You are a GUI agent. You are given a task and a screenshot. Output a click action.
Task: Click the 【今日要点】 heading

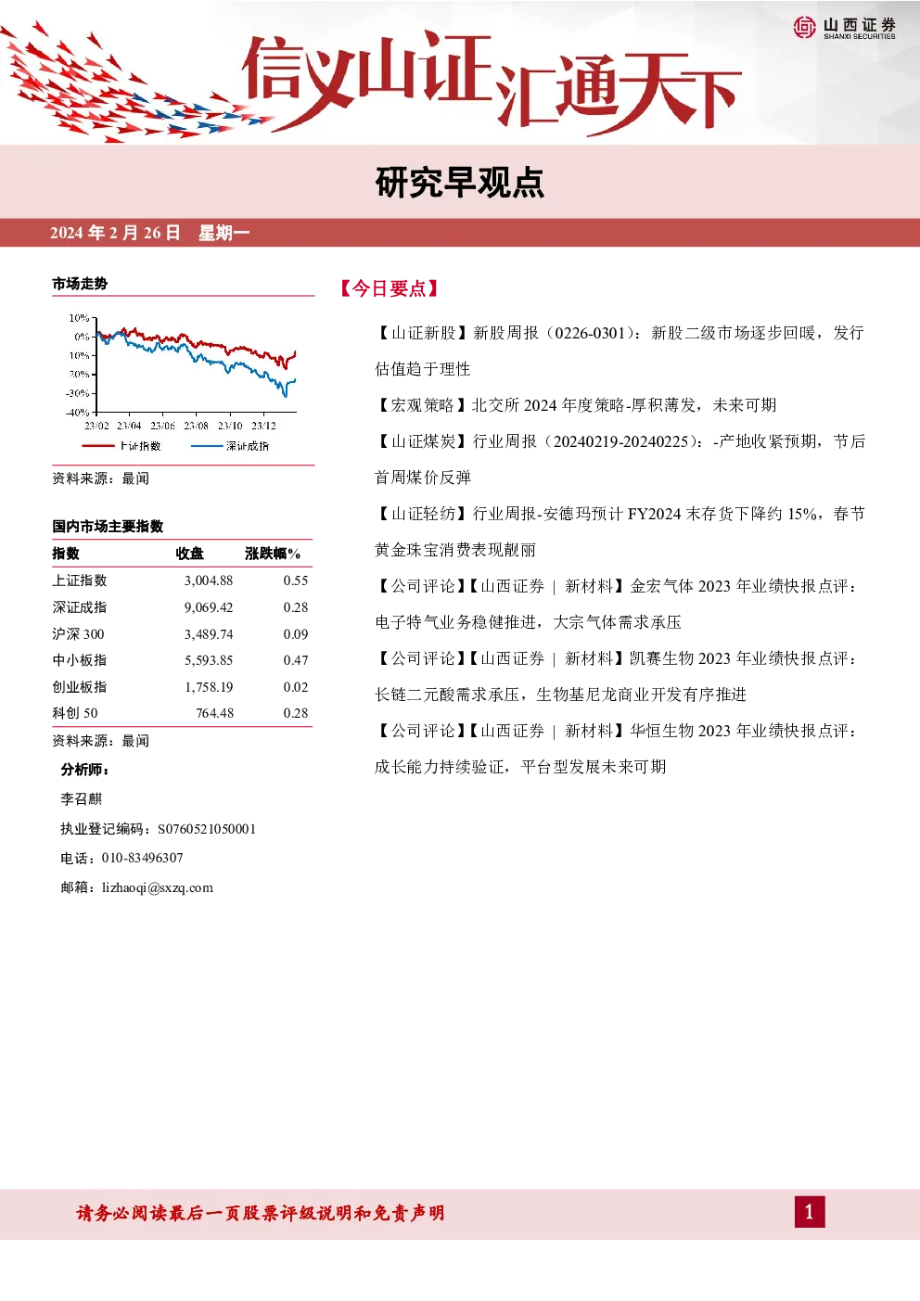point(389,288)
